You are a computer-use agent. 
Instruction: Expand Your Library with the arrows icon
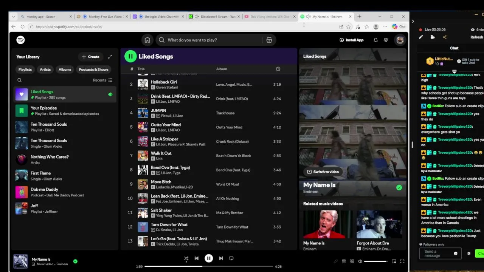(x=110, y=57)
